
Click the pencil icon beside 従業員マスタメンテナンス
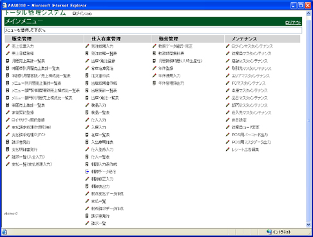click(228, 53)
